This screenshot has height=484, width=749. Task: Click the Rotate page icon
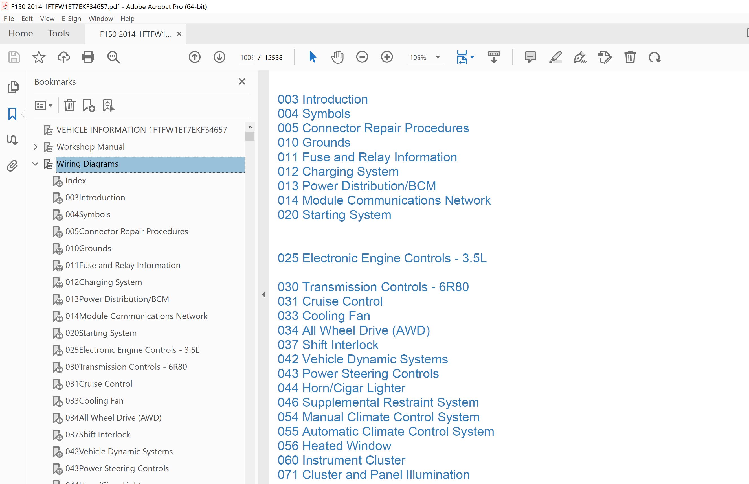tap(655, 57)
